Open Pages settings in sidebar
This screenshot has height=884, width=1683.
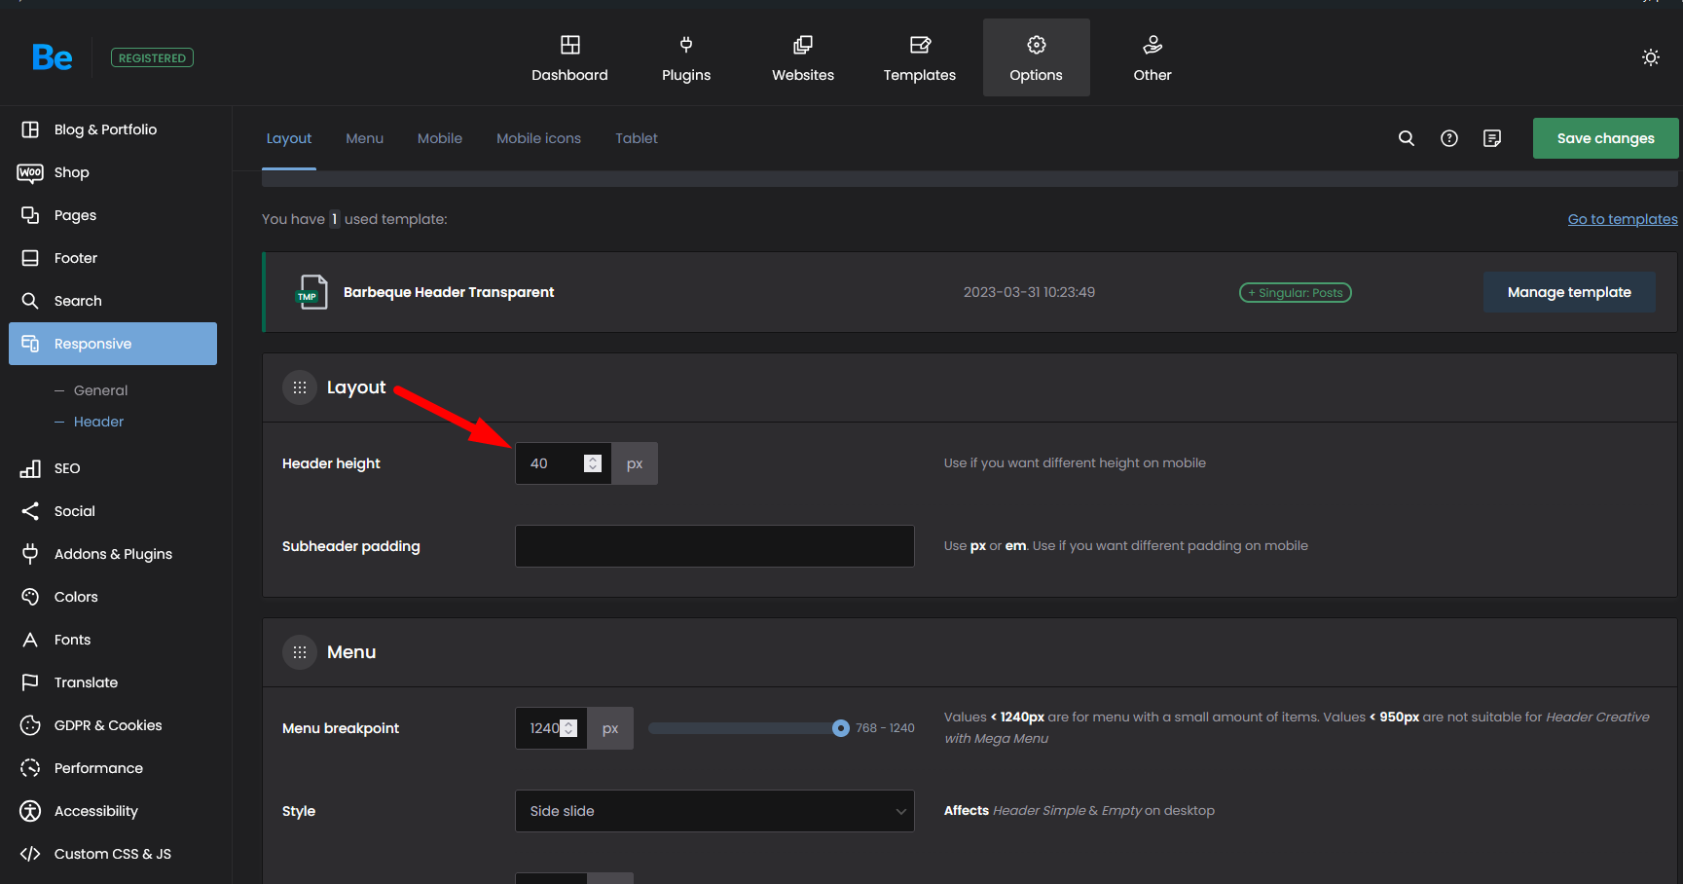click(x=113, y=215)
